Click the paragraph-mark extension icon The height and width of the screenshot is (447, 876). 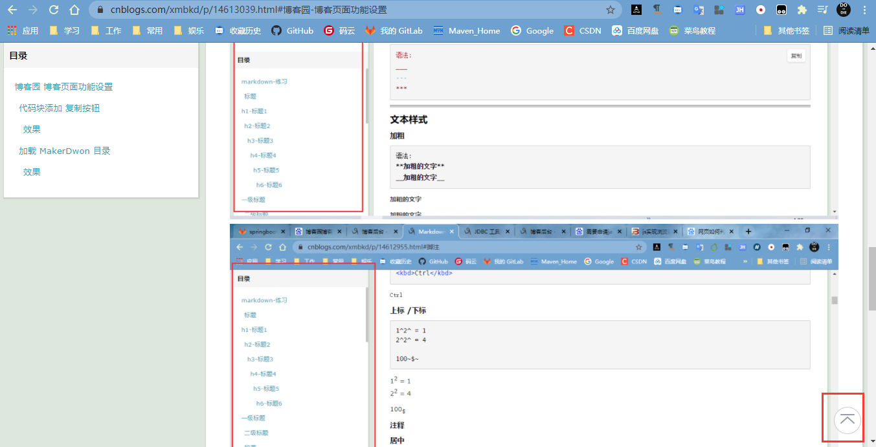[657, 10]
